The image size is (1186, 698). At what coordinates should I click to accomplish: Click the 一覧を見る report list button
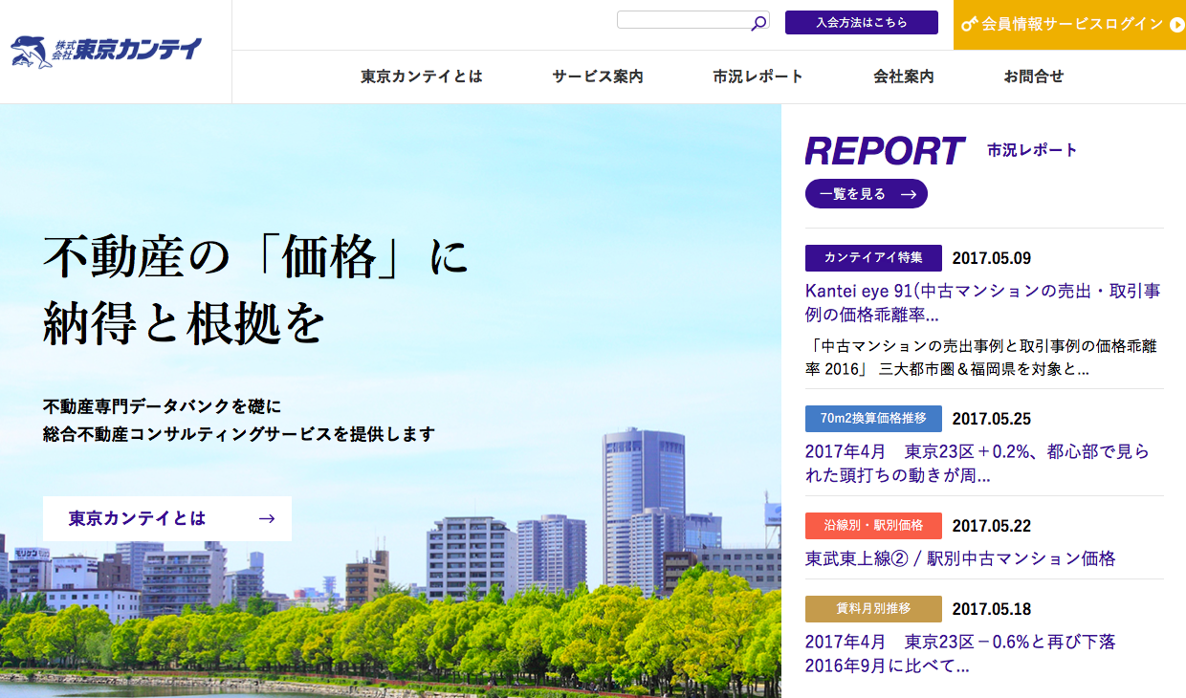click(x=867, y=194)
